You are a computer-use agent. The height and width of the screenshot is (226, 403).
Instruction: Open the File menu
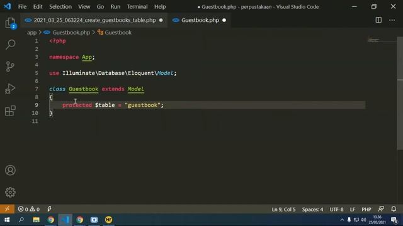(22, 7)
